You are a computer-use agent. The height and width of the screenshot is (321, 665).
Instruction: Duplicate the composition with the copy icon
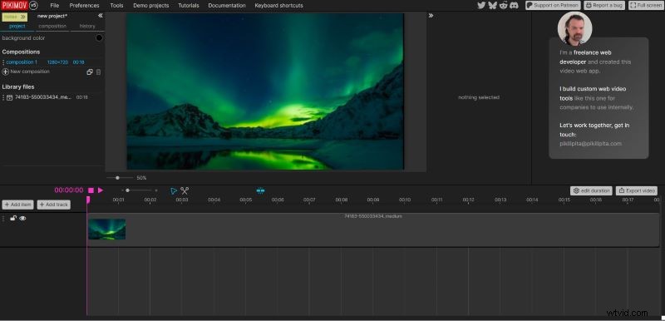click(90, 72)
